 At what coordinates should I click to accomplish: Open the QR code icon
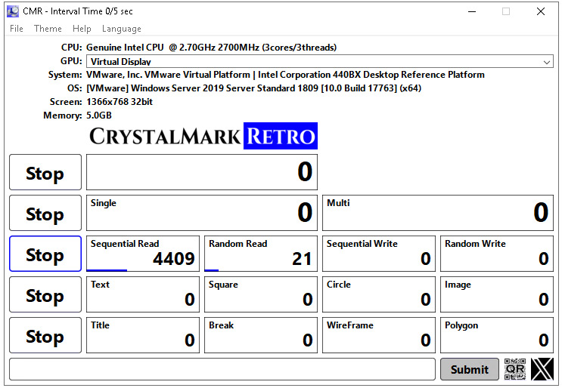[x=514, y=369]
